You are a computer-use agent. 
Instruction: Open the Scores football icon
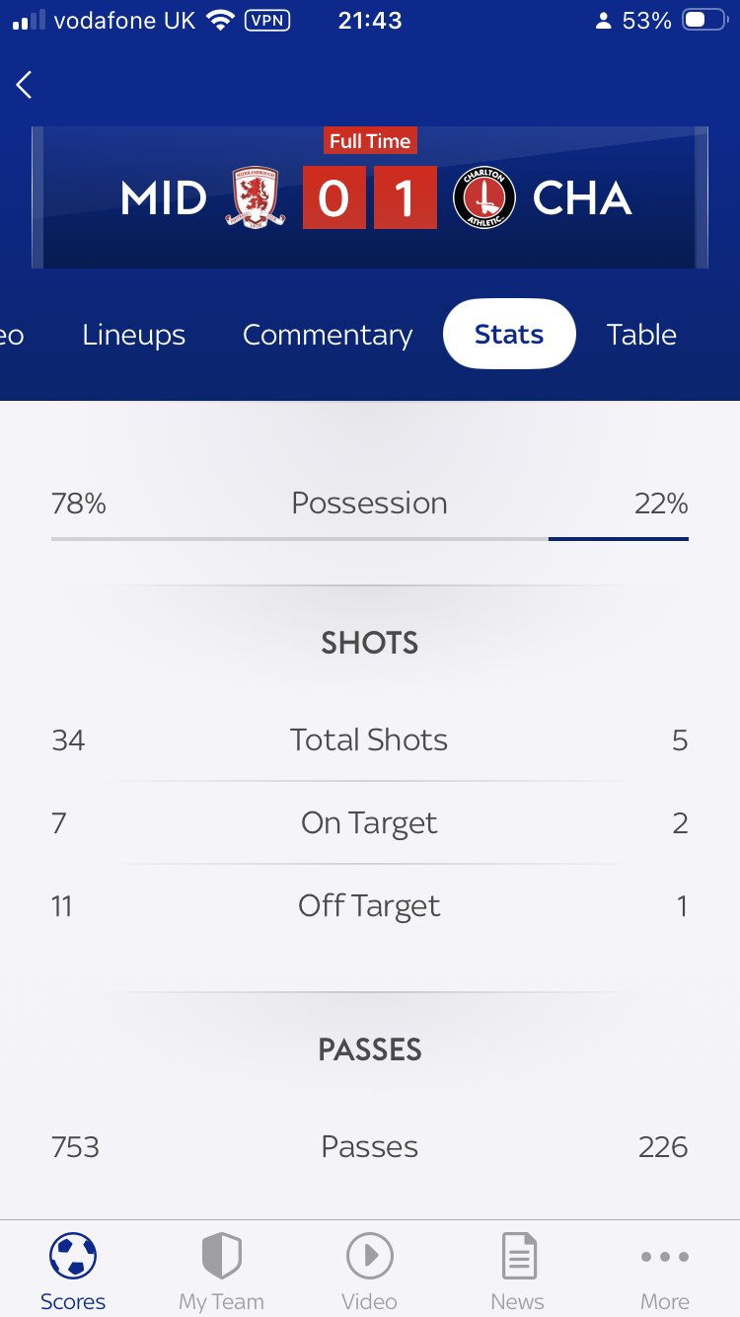[73, 1257]
